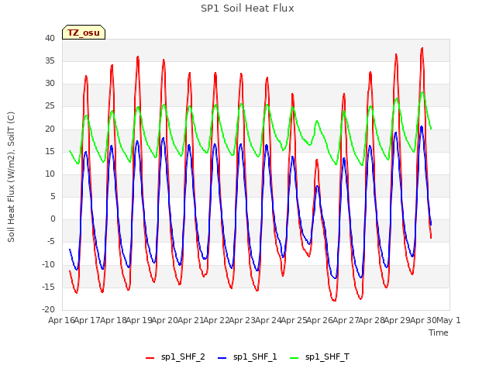
Task: Click the Apr 28 x-axis tick label
Action: click(372, 320)
